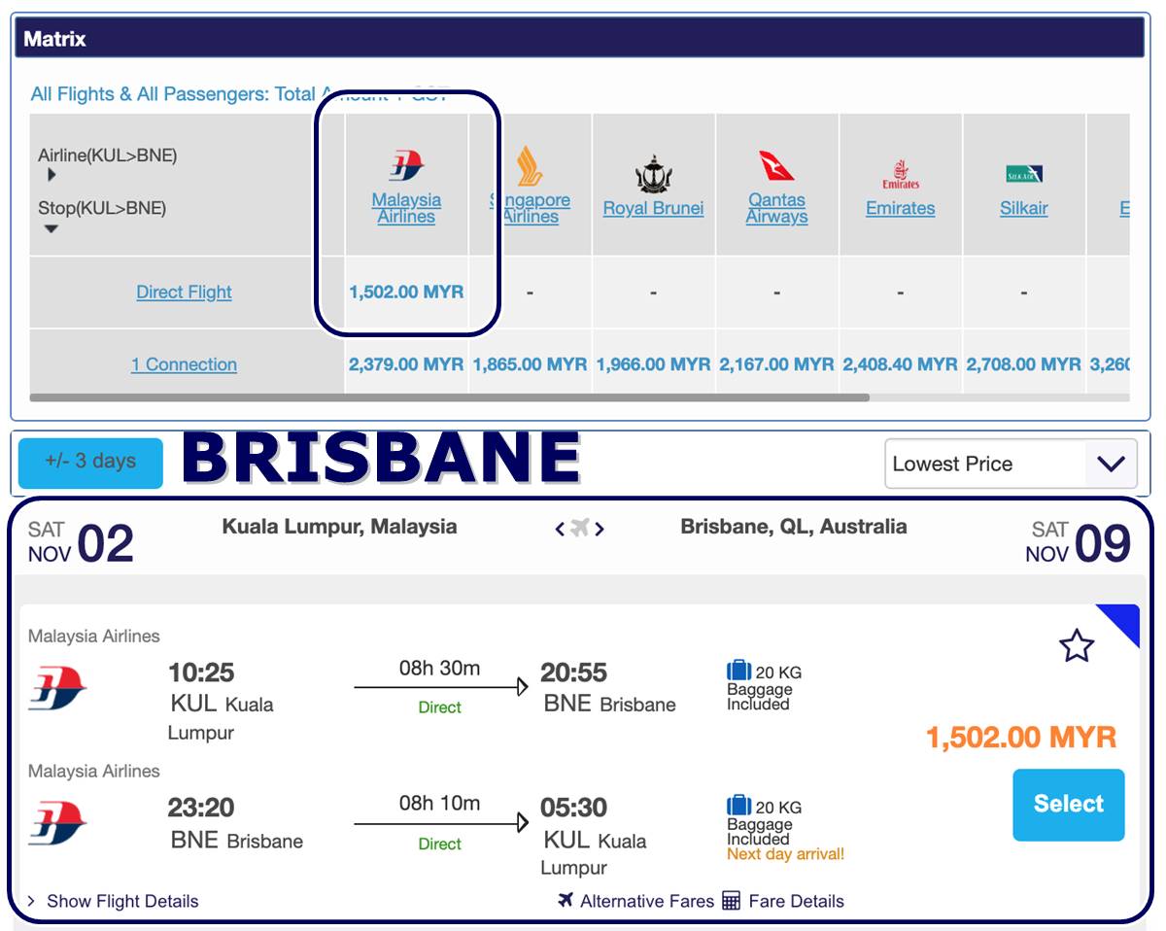Choose the 1,865.00 MYR Singapore Airlines fare

pos(530,364)
